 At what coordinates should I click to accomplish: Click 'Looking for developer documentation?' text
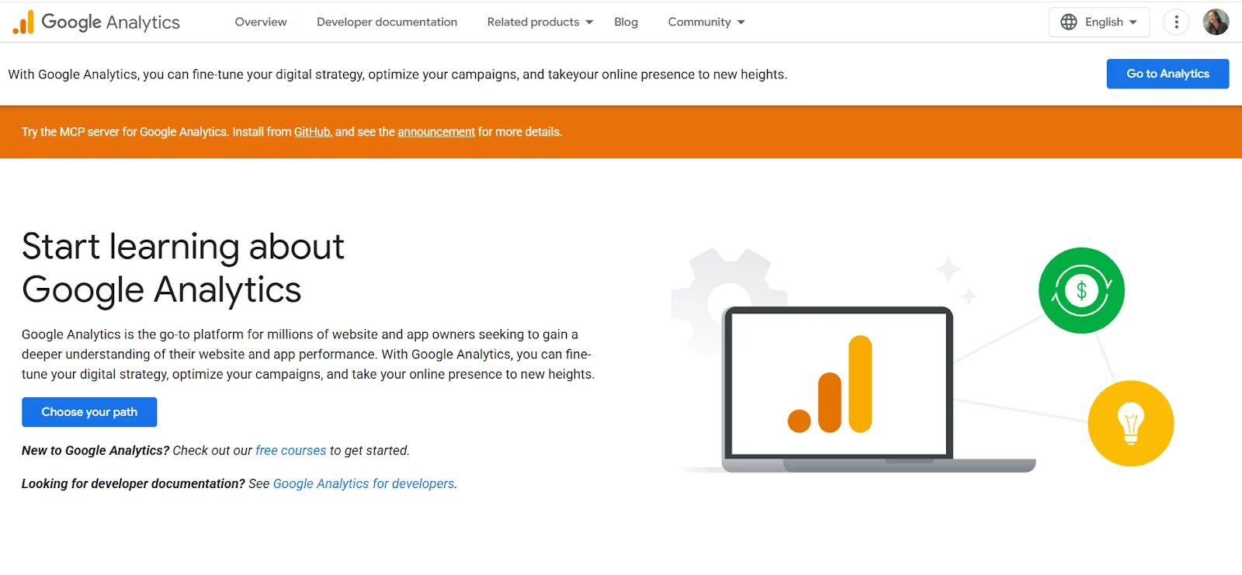click(x=134, y=483)
